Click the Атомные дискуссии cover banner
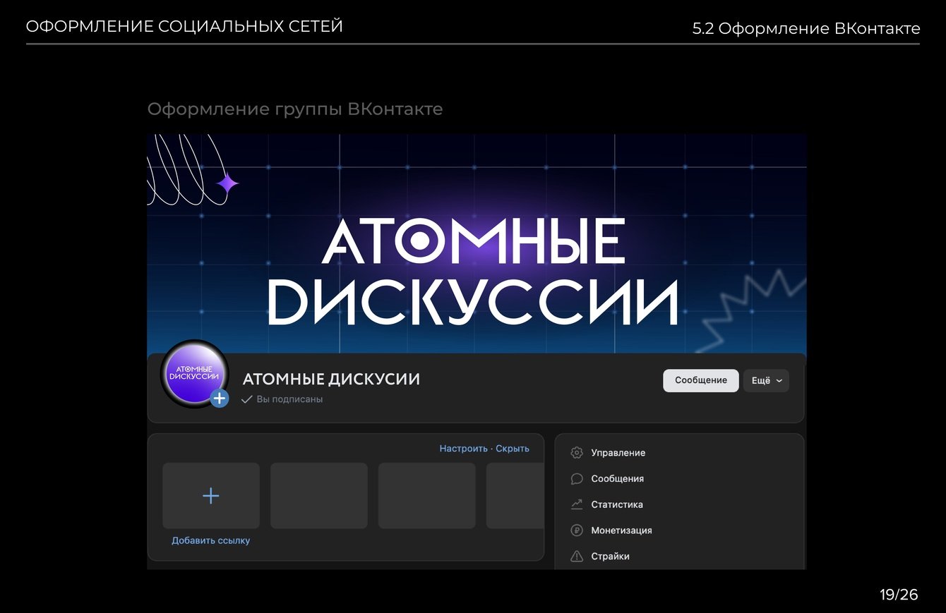Screen dimensions: 946x613 (477, 243)
